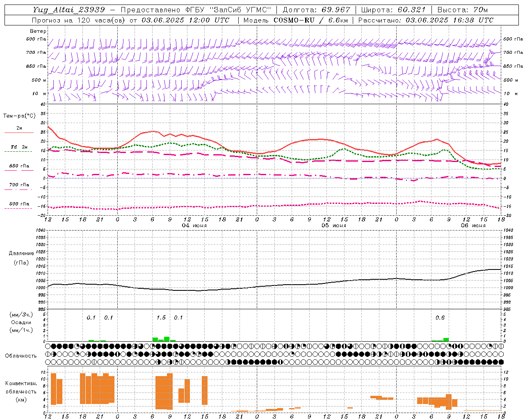The width and height of the screenshot is (525, 420).
Task: Click the Долгота: 69.967 value
Action: (317, 10)
